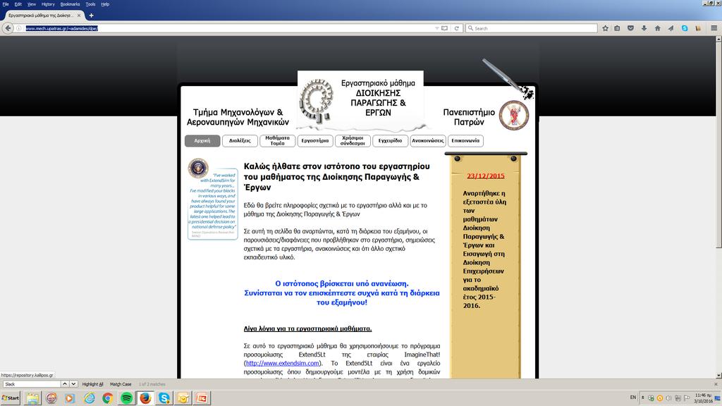This screenshot has width=722, height=406.
Task: Open Spotify from the taskbar
Action: coord(127,398)
